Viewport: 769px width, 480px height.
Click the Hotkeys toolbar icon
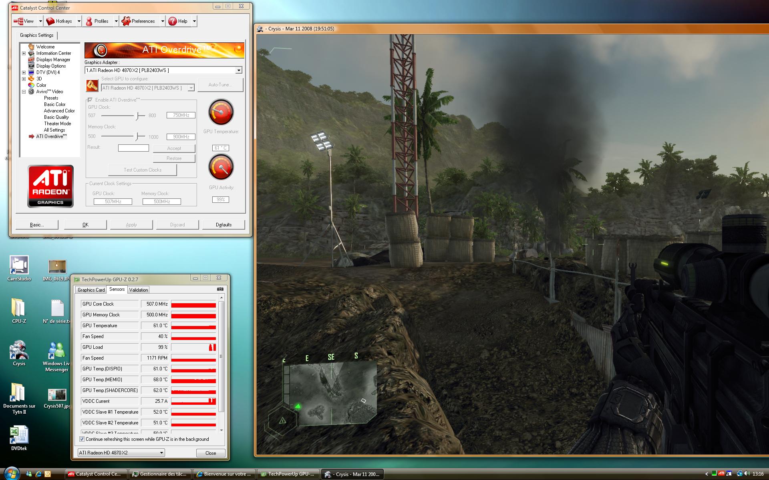point(50,21)
